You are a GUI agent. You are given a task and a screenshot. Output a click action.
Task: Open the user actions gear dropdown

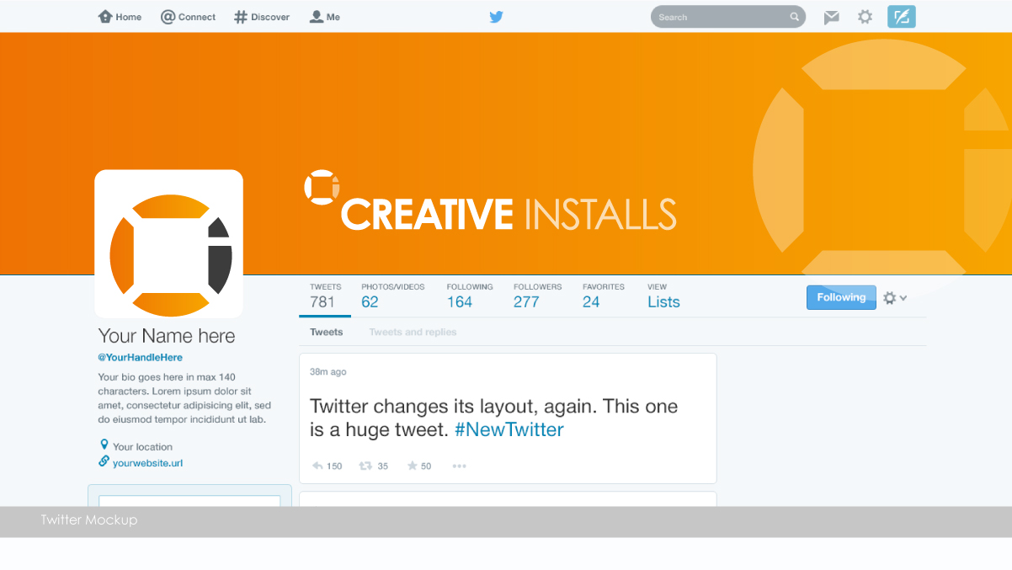click(x=894, y=298)
